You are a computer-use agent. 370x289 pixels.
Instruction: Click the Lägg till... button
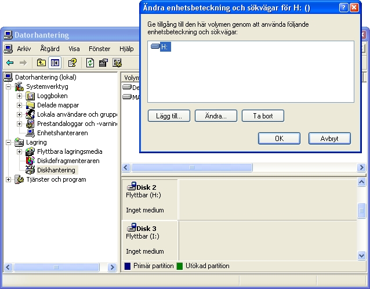pos(169,116)
